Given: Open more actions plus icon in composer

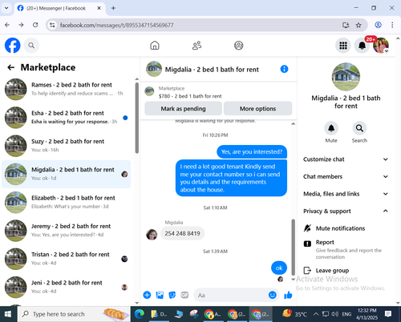Looking at the screenshot, I should [x=147, y=295].
